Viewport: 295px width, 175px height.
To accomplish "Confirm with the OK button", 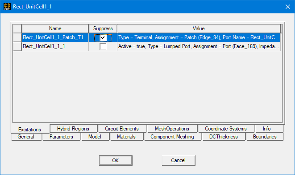I will tap(116, 160).
